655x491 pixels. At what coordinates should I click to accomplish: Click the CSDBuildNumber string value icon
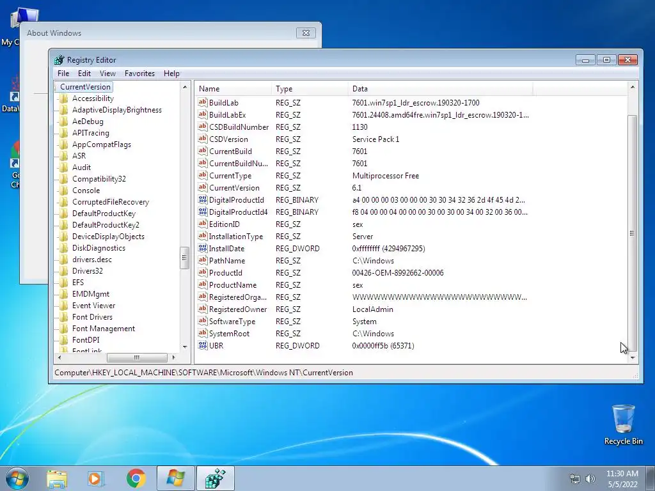(203, 127)
